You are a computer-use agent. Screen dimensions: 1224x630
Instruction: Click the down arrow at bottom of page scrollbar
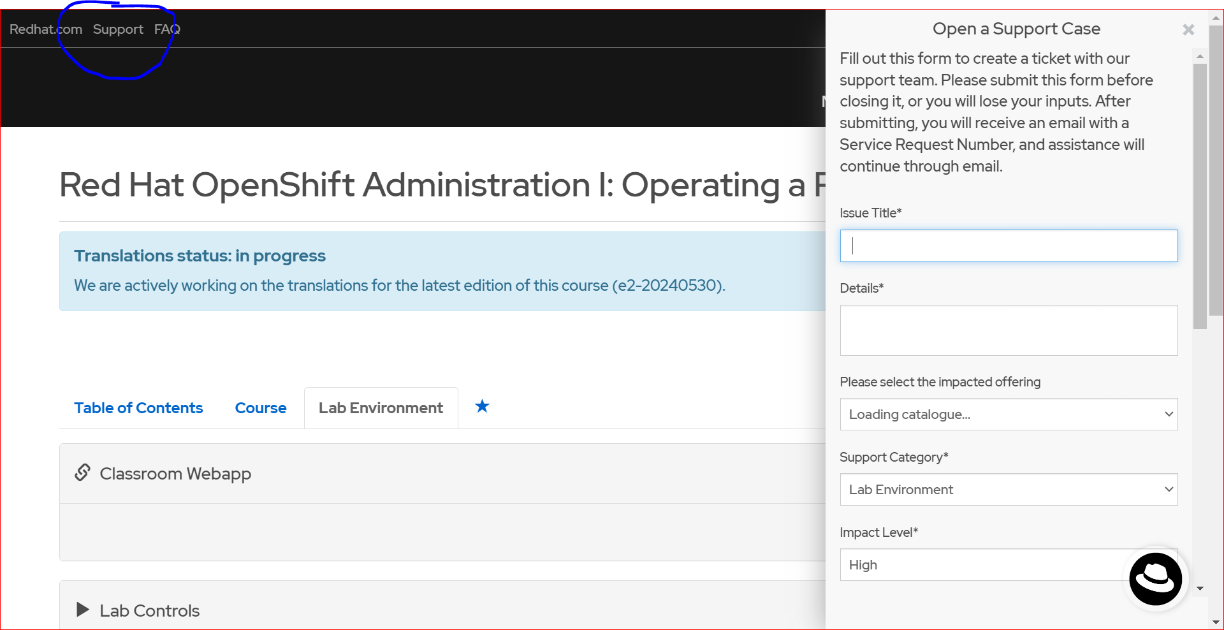(x=1216, y=622)
